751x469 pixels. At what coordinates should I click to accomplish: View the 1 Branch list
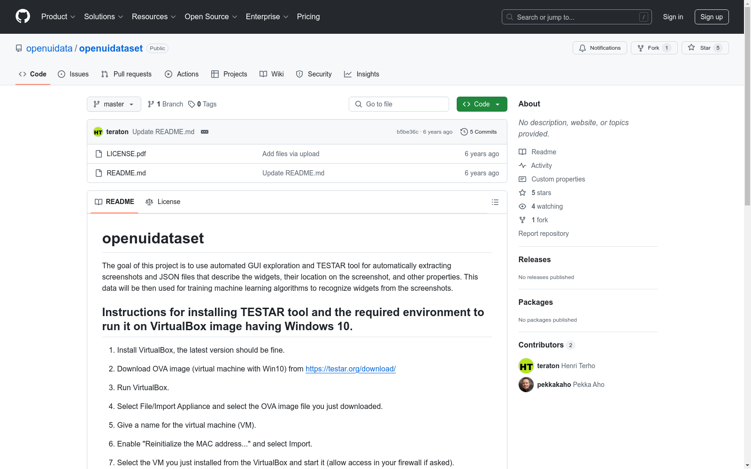(x=165, y=104)
